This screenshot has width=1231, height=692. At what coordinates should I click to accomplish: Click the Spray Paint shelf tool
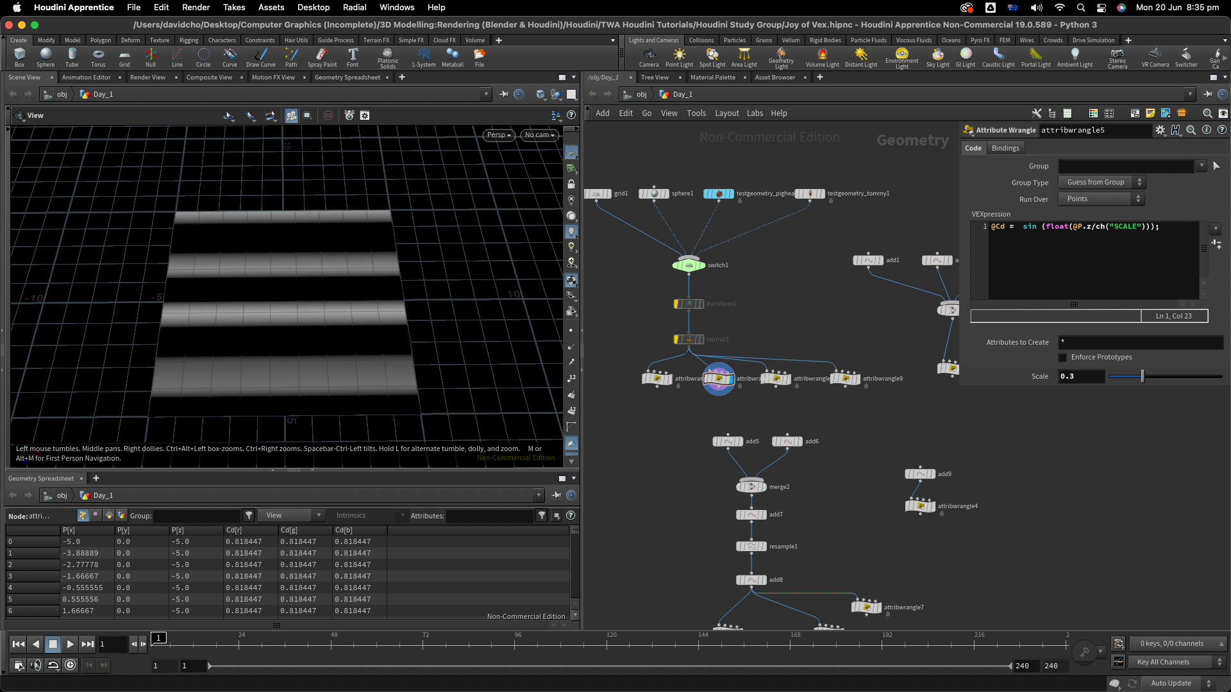click(x=322, y=56)
